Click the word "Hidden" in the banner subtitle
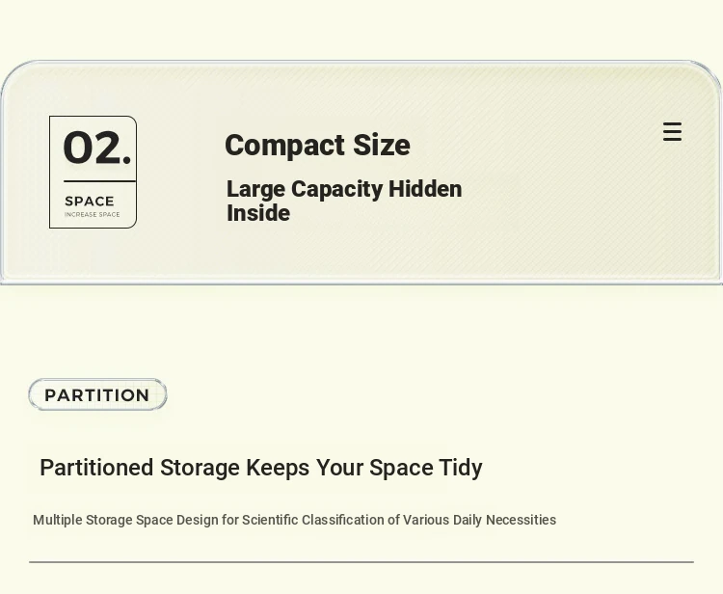Image resolution: width=723 pixels, height=594 pixels. tap(425, 189)
